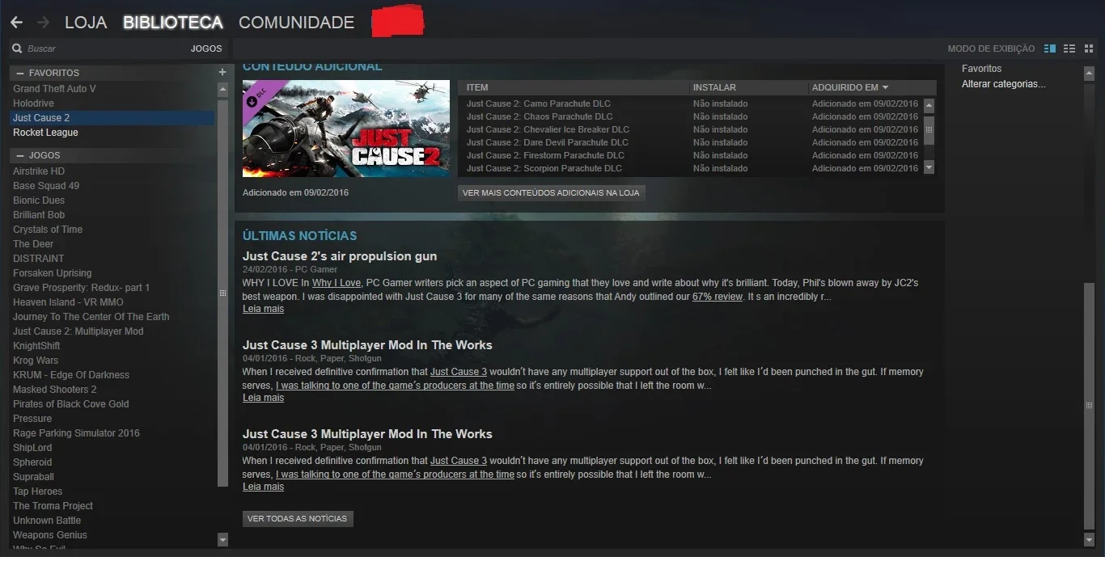The height and width of the screenshot is (578, 1105).
Task: Select Rocket League in favorites
Action: click(45, 133)
